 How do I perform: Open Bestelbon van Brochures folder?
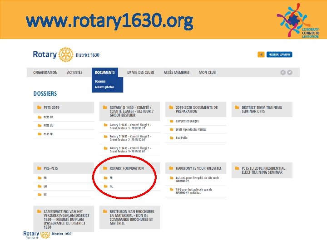click(x=130, y=217)
